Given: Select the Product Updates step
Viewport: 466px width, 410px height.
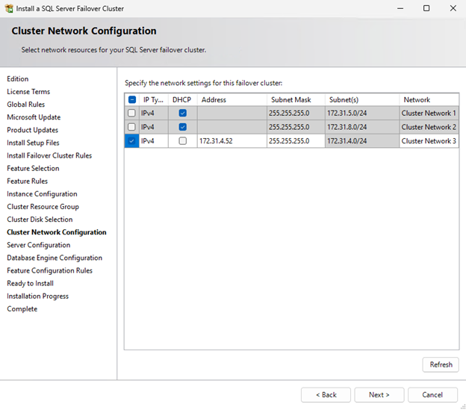Looking at the screenshot, I should [32, 130].
